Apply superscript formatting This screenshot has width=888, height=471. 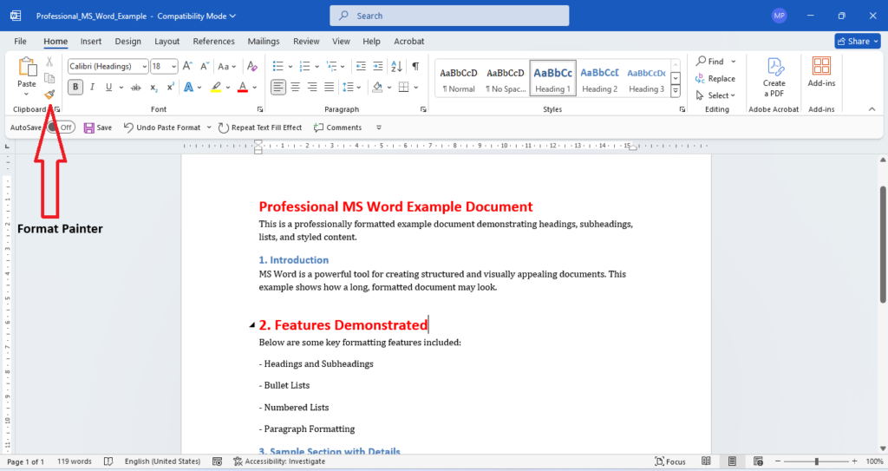(170, 88)
